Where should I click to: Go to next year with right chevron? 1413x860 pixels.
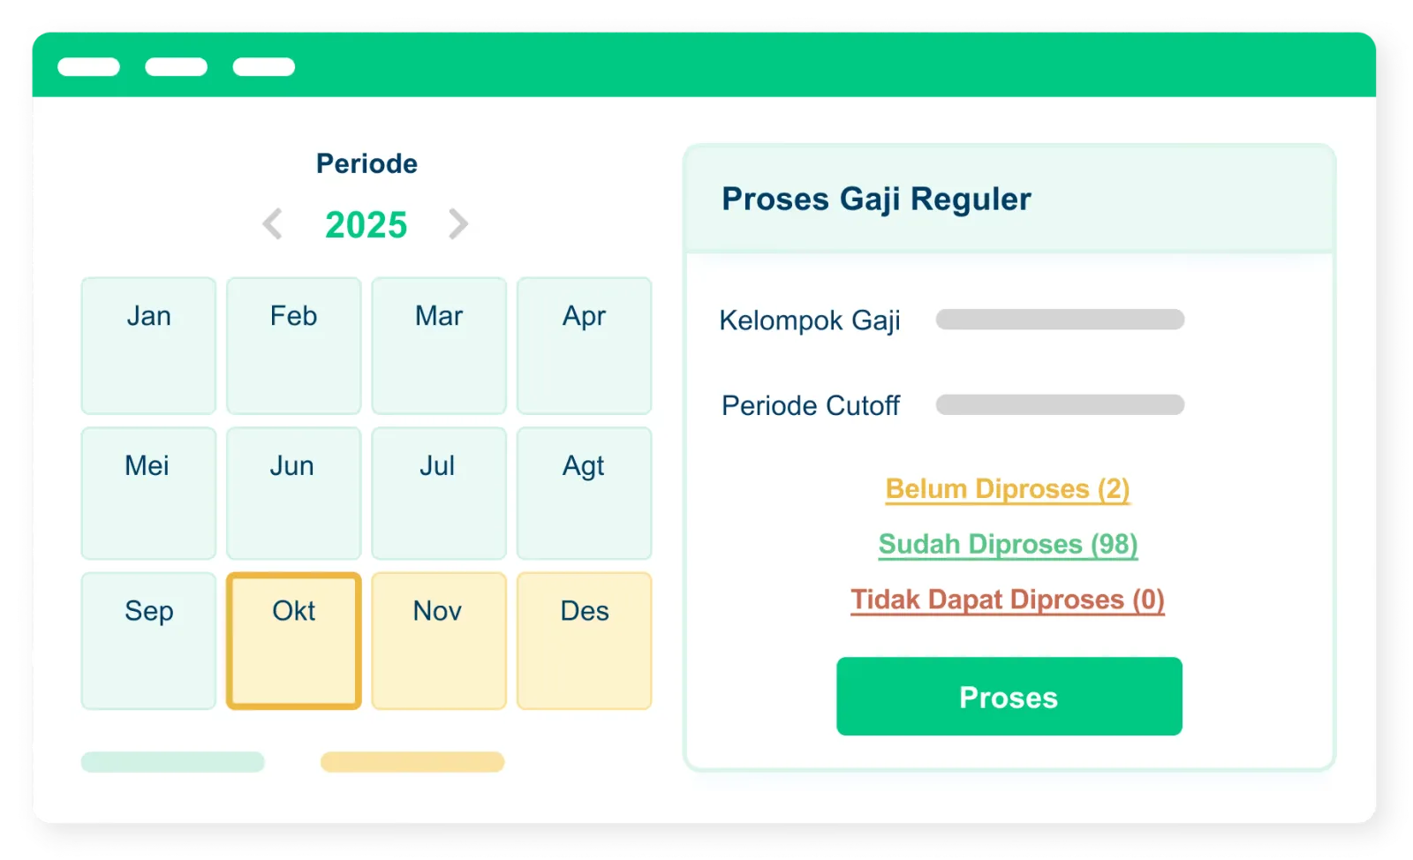457,224
